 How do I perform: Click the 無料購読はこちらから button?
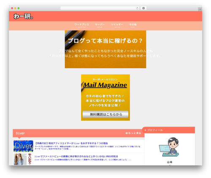pyautogui.click(x=105, y=114)
